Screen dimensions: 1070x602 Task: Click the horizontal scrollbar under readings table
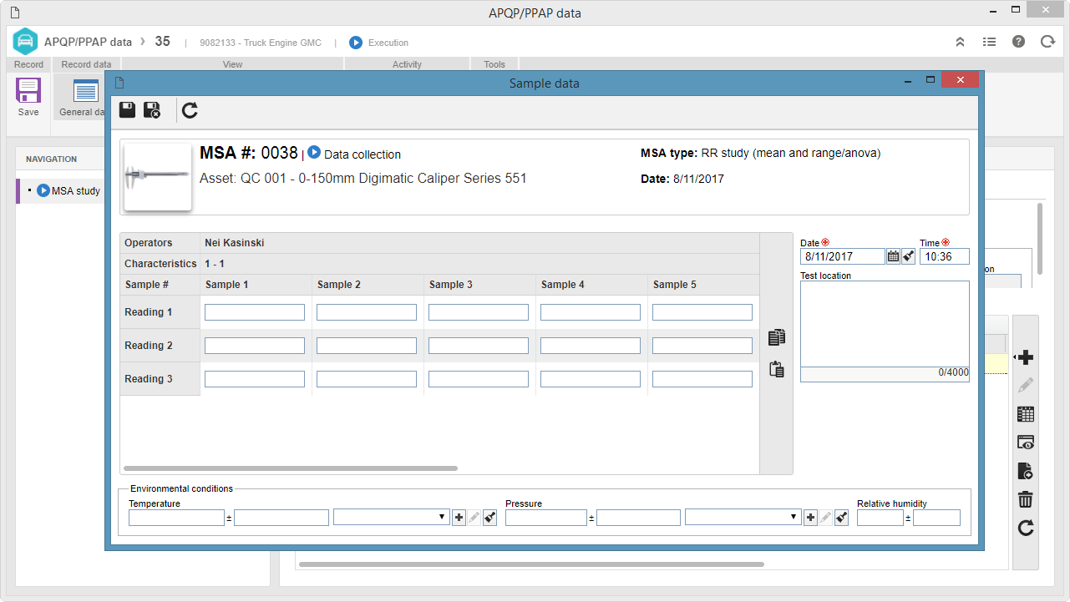(291, 468)
